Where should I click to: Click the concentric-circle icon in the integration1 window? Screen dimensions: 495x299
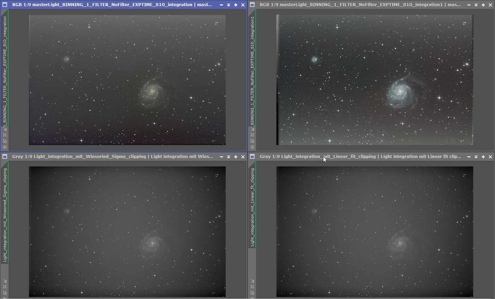point(252,147)
